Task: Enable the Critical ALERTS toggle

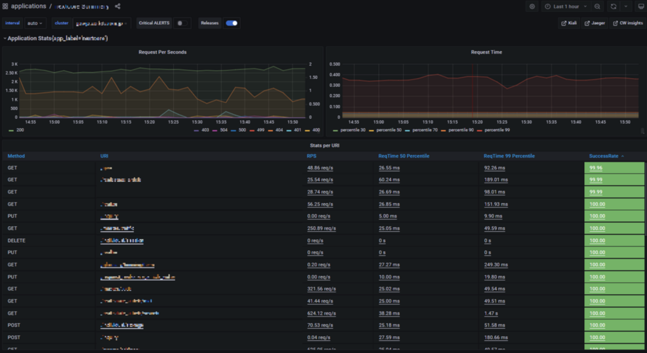Action: tap(182, 23)
